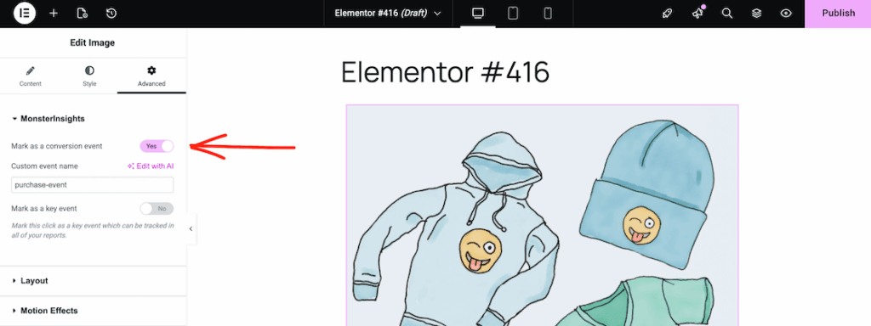871x326 pixels.
Task: Switch to the Style tab
Action: pos(89,76)
